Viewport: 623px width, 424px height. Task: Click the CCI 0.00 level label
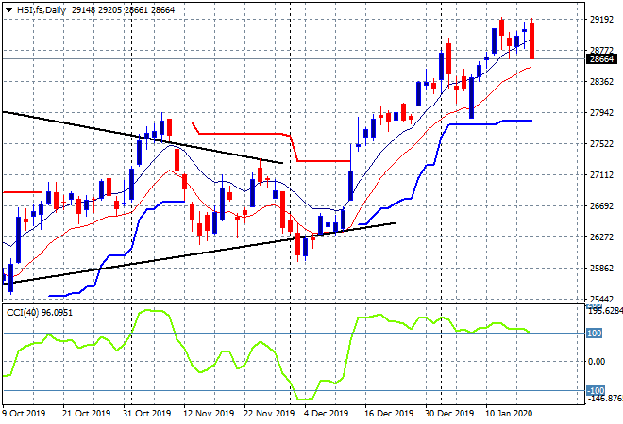pyautogui.click(x=597, y=361)
